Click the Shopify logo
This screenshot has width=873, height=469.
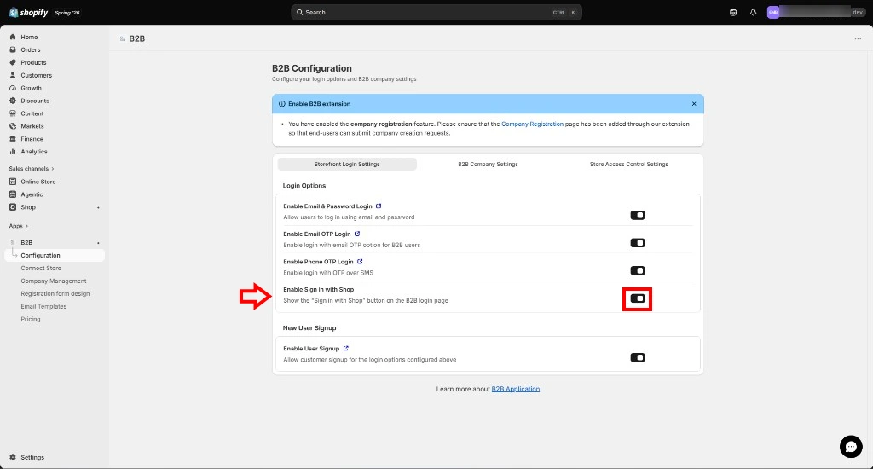[28, 12]
